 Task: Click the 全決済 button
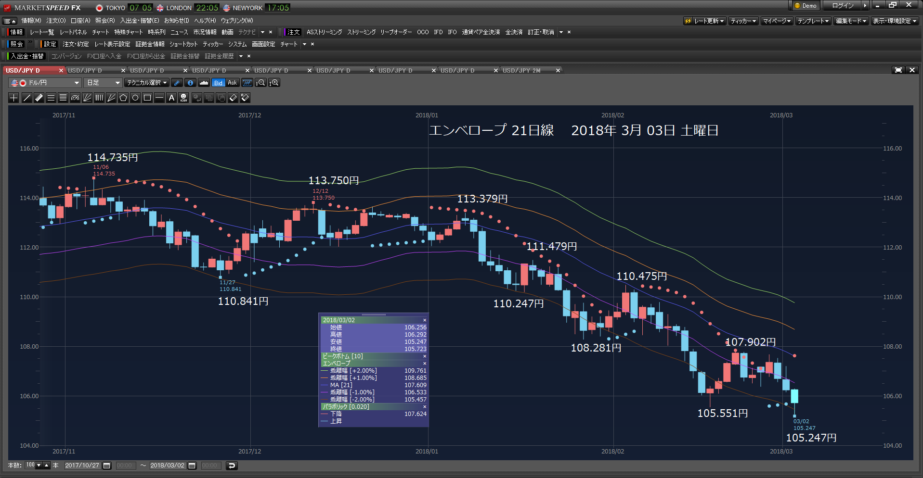[514, 32]
